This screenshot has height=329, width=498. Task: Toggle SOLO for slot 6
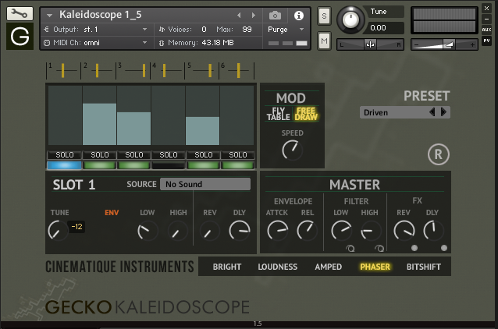click(237, 155)
